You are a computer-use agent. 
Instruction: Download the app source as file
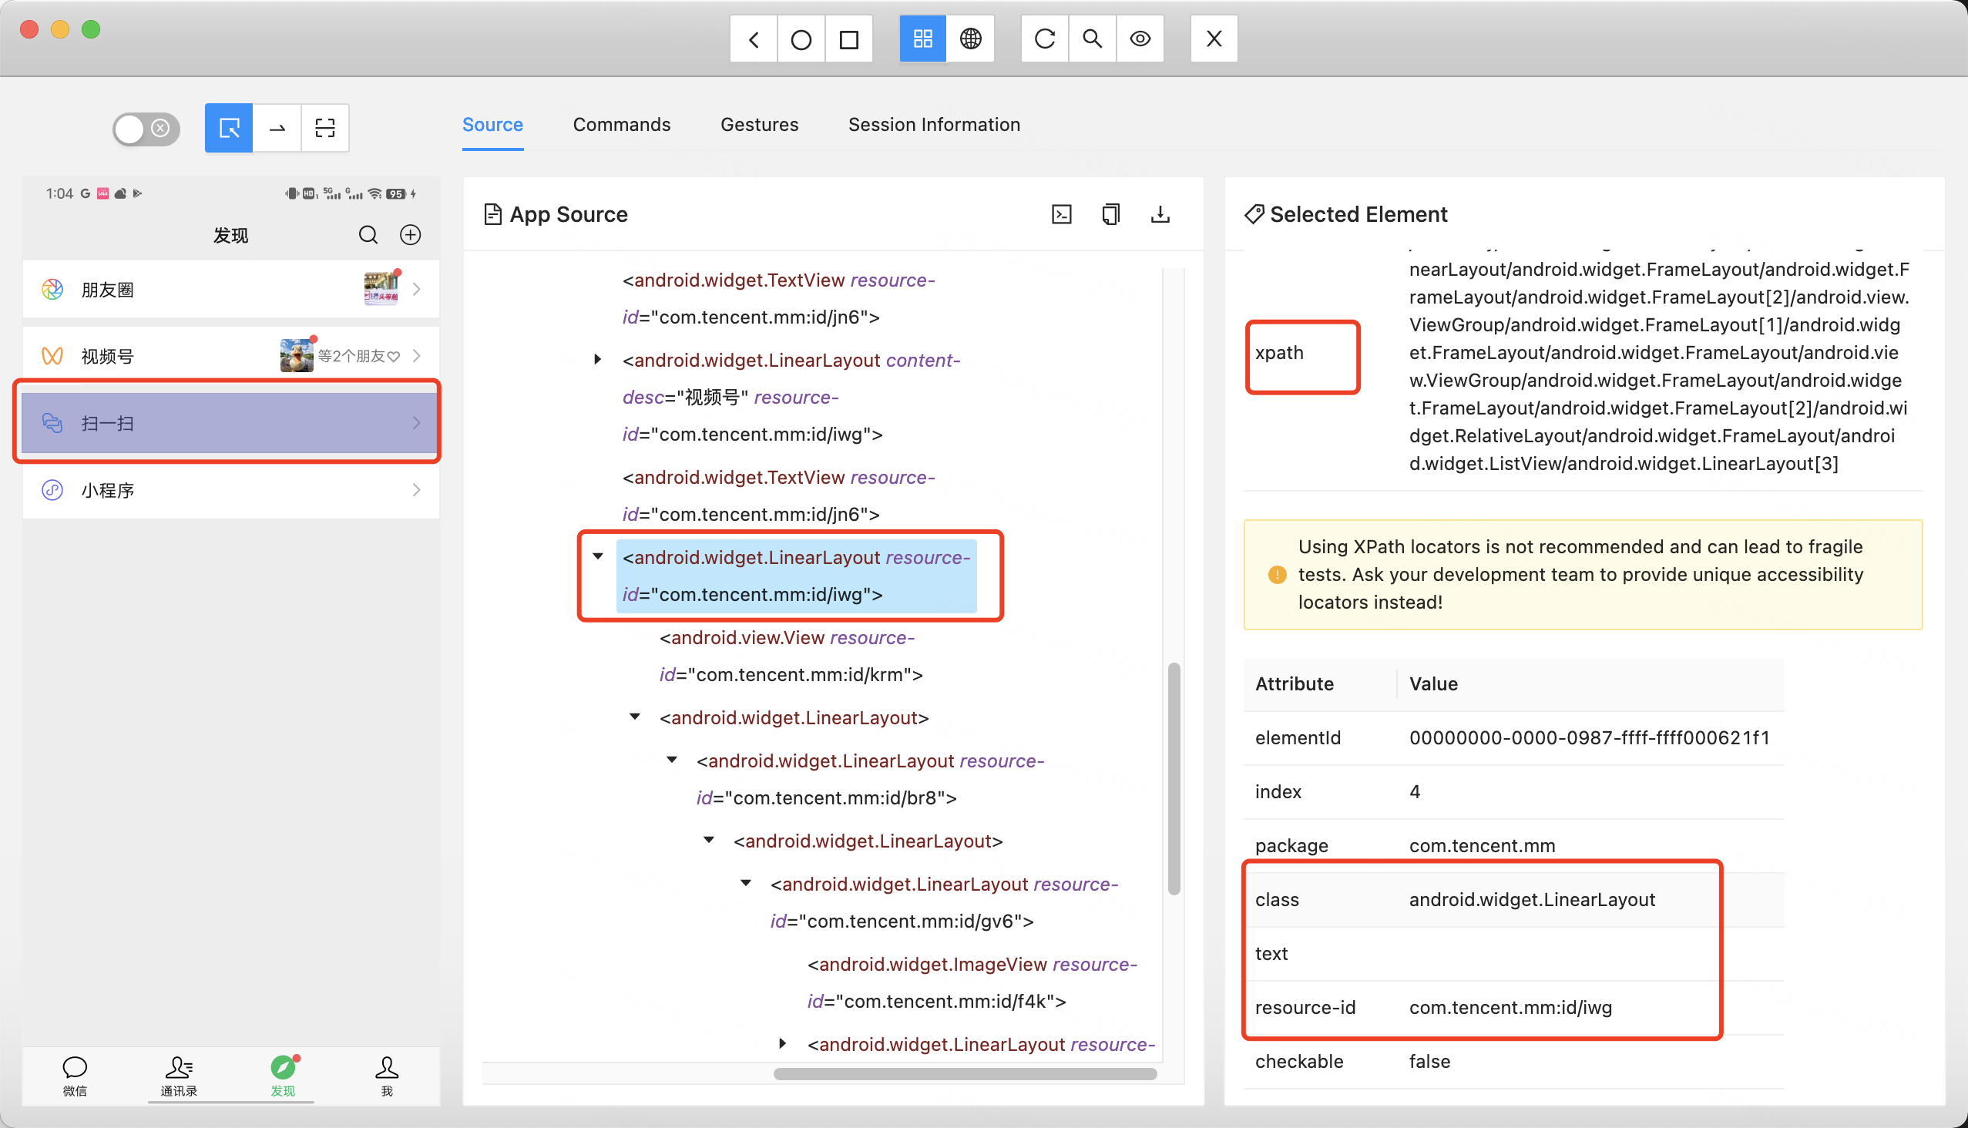(x=1160, y=215)
